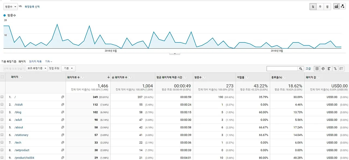
Task: Select 페이지 제목 as primary dimension
Action: 35,62
